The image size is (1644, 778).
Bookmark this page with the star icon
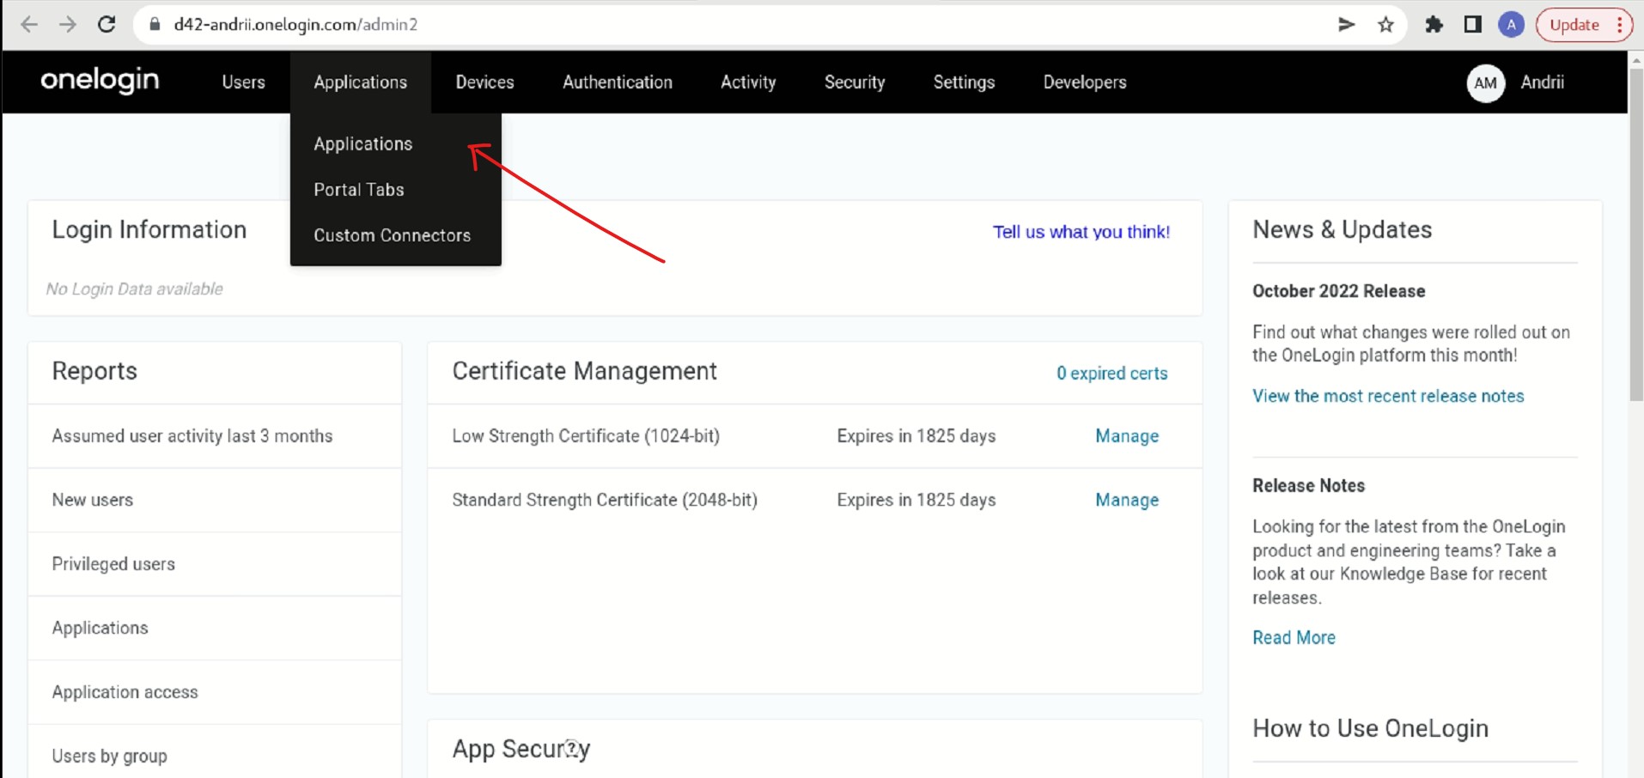pyautogui.click(x=1385, y=25)
